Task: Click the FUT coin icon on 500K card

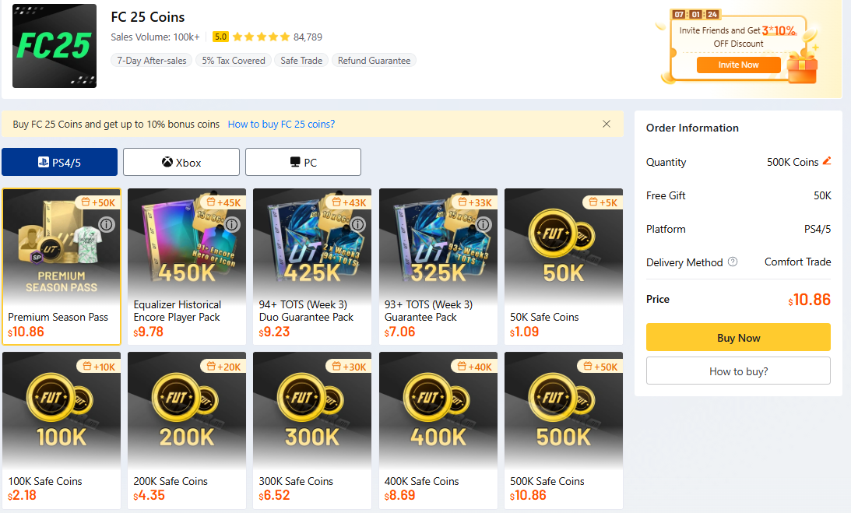Action: (x=561, y=399)
